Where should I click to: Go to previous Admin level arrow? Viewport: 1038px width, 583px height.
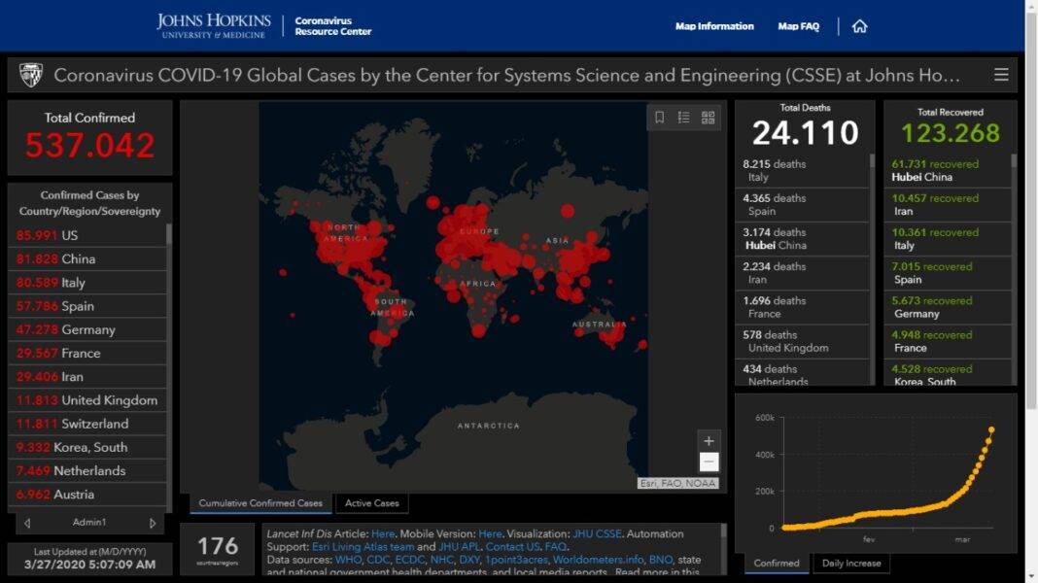pyautogui.click(x=27, y=523)
